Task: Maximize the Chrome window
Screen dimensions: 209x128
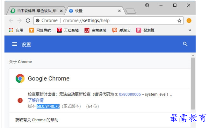Action: [x=175, y=5]
